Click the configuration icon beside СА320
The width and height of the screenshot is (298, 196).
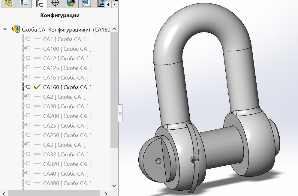[26, 164]
